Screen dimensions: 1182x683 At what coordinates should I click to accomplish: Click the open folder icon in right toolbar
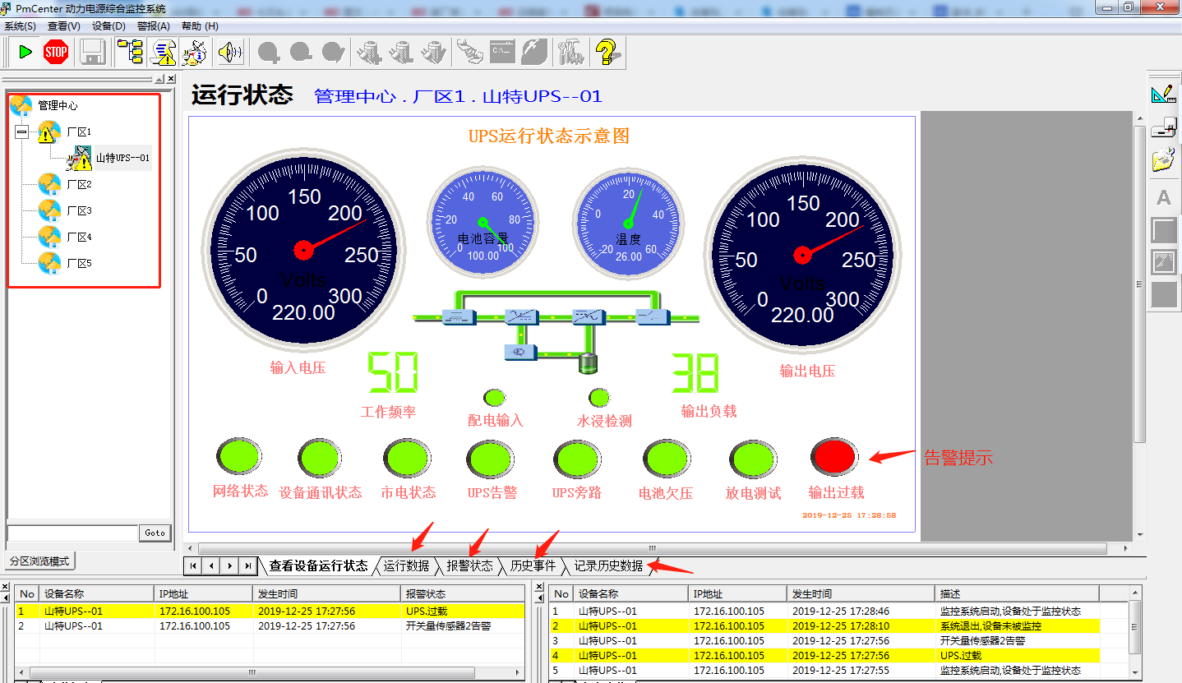(1163, 159)
